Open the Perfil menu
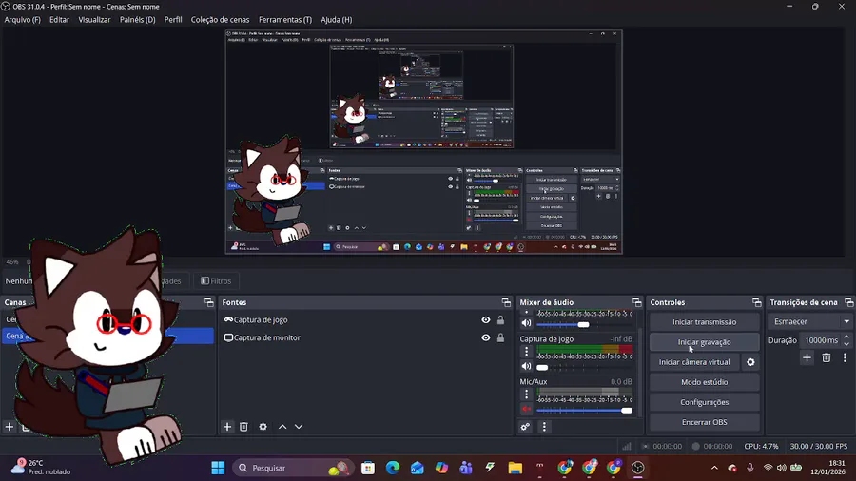 coord(173,20)
